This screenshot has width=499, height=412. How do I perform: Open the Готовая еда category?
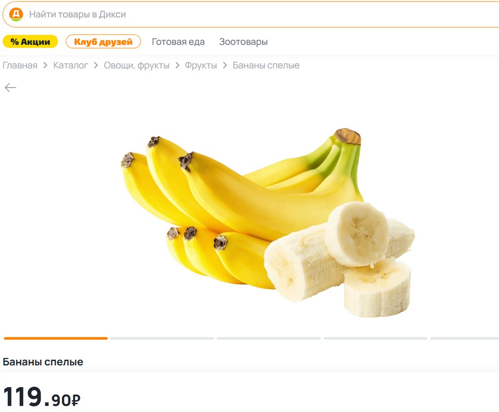coord(178,42)
